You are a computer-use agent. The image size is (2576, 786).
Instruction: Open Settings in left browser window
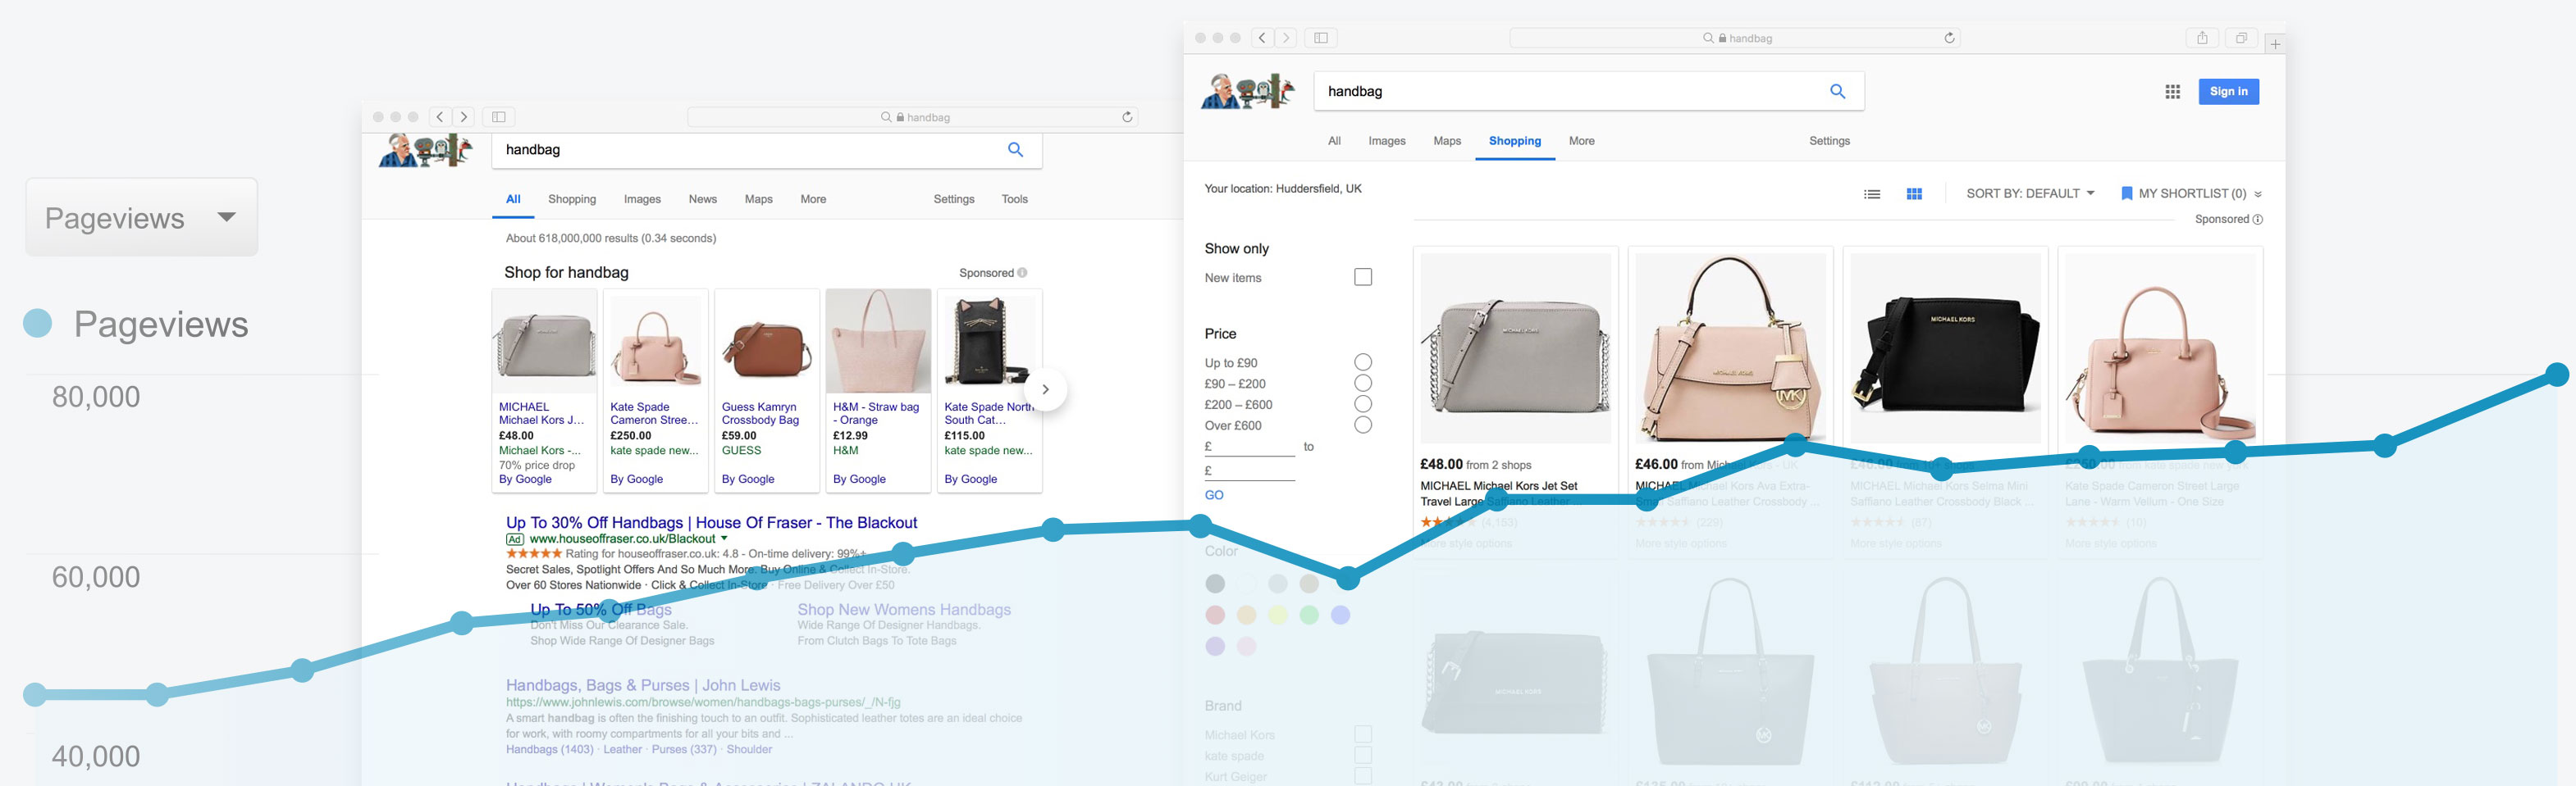click(x=954, y=200)
